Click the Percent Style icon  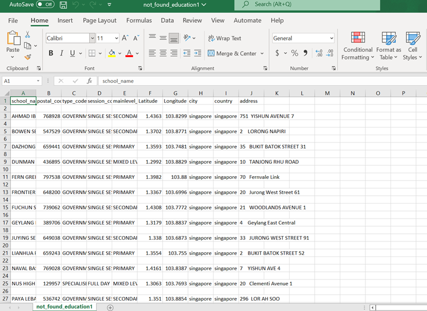tap(295, 53)
